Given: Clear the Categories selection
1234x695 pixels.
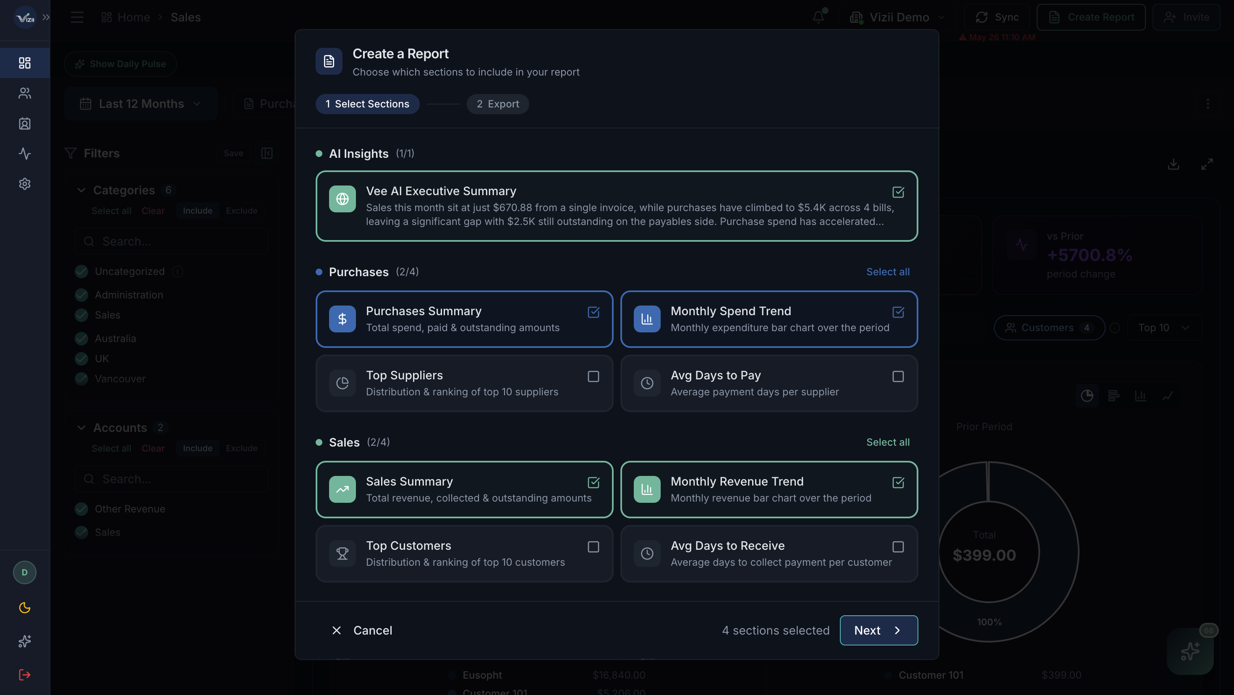Looking at the screenshot, I should pyautogui.click(x=153, y=211).
